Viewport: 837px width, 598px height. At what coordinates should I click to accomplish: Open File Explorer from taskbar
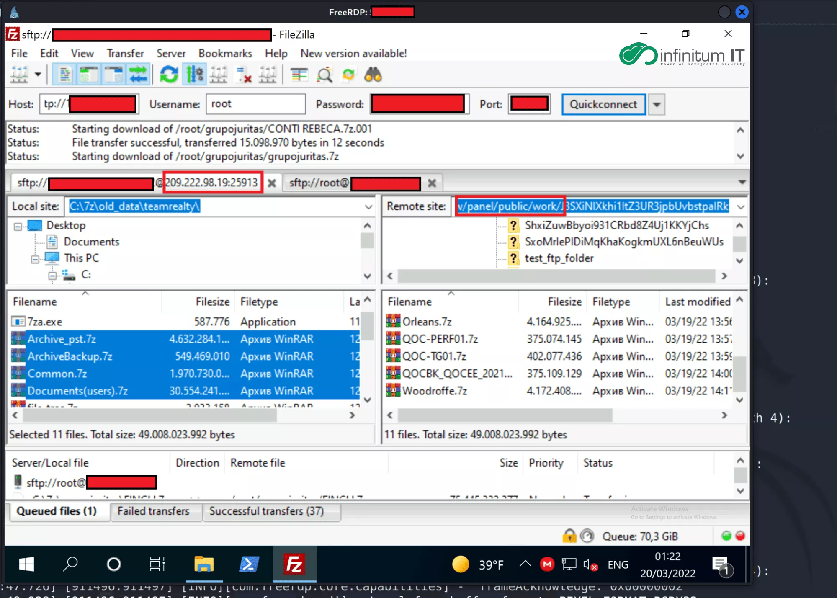[204, 564]
